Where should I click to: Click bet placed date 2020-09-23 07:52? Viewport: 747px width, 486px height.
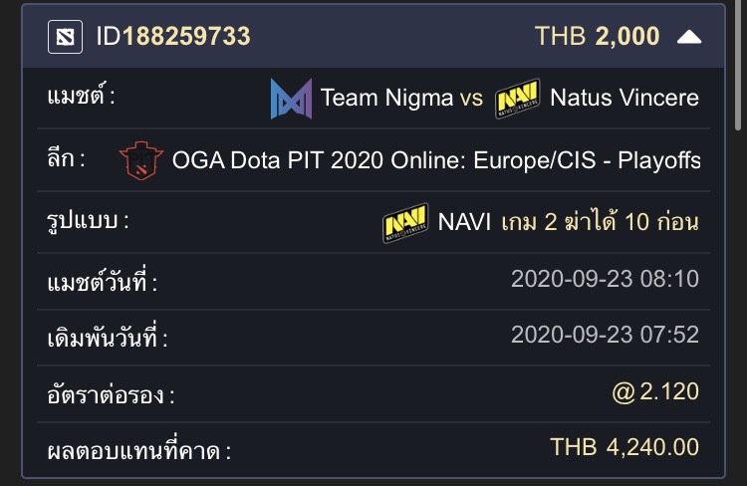[605, 335]
